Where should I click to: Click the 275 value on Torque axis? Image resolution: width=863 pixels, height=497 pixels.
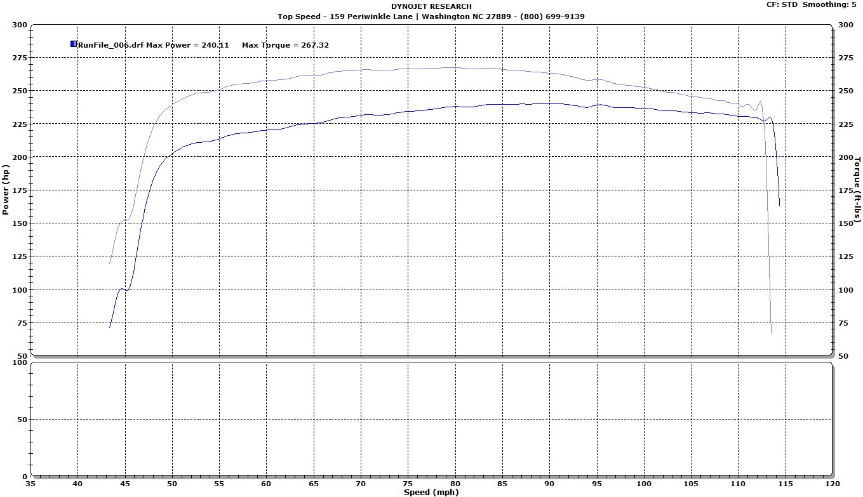tap(845, 58)
